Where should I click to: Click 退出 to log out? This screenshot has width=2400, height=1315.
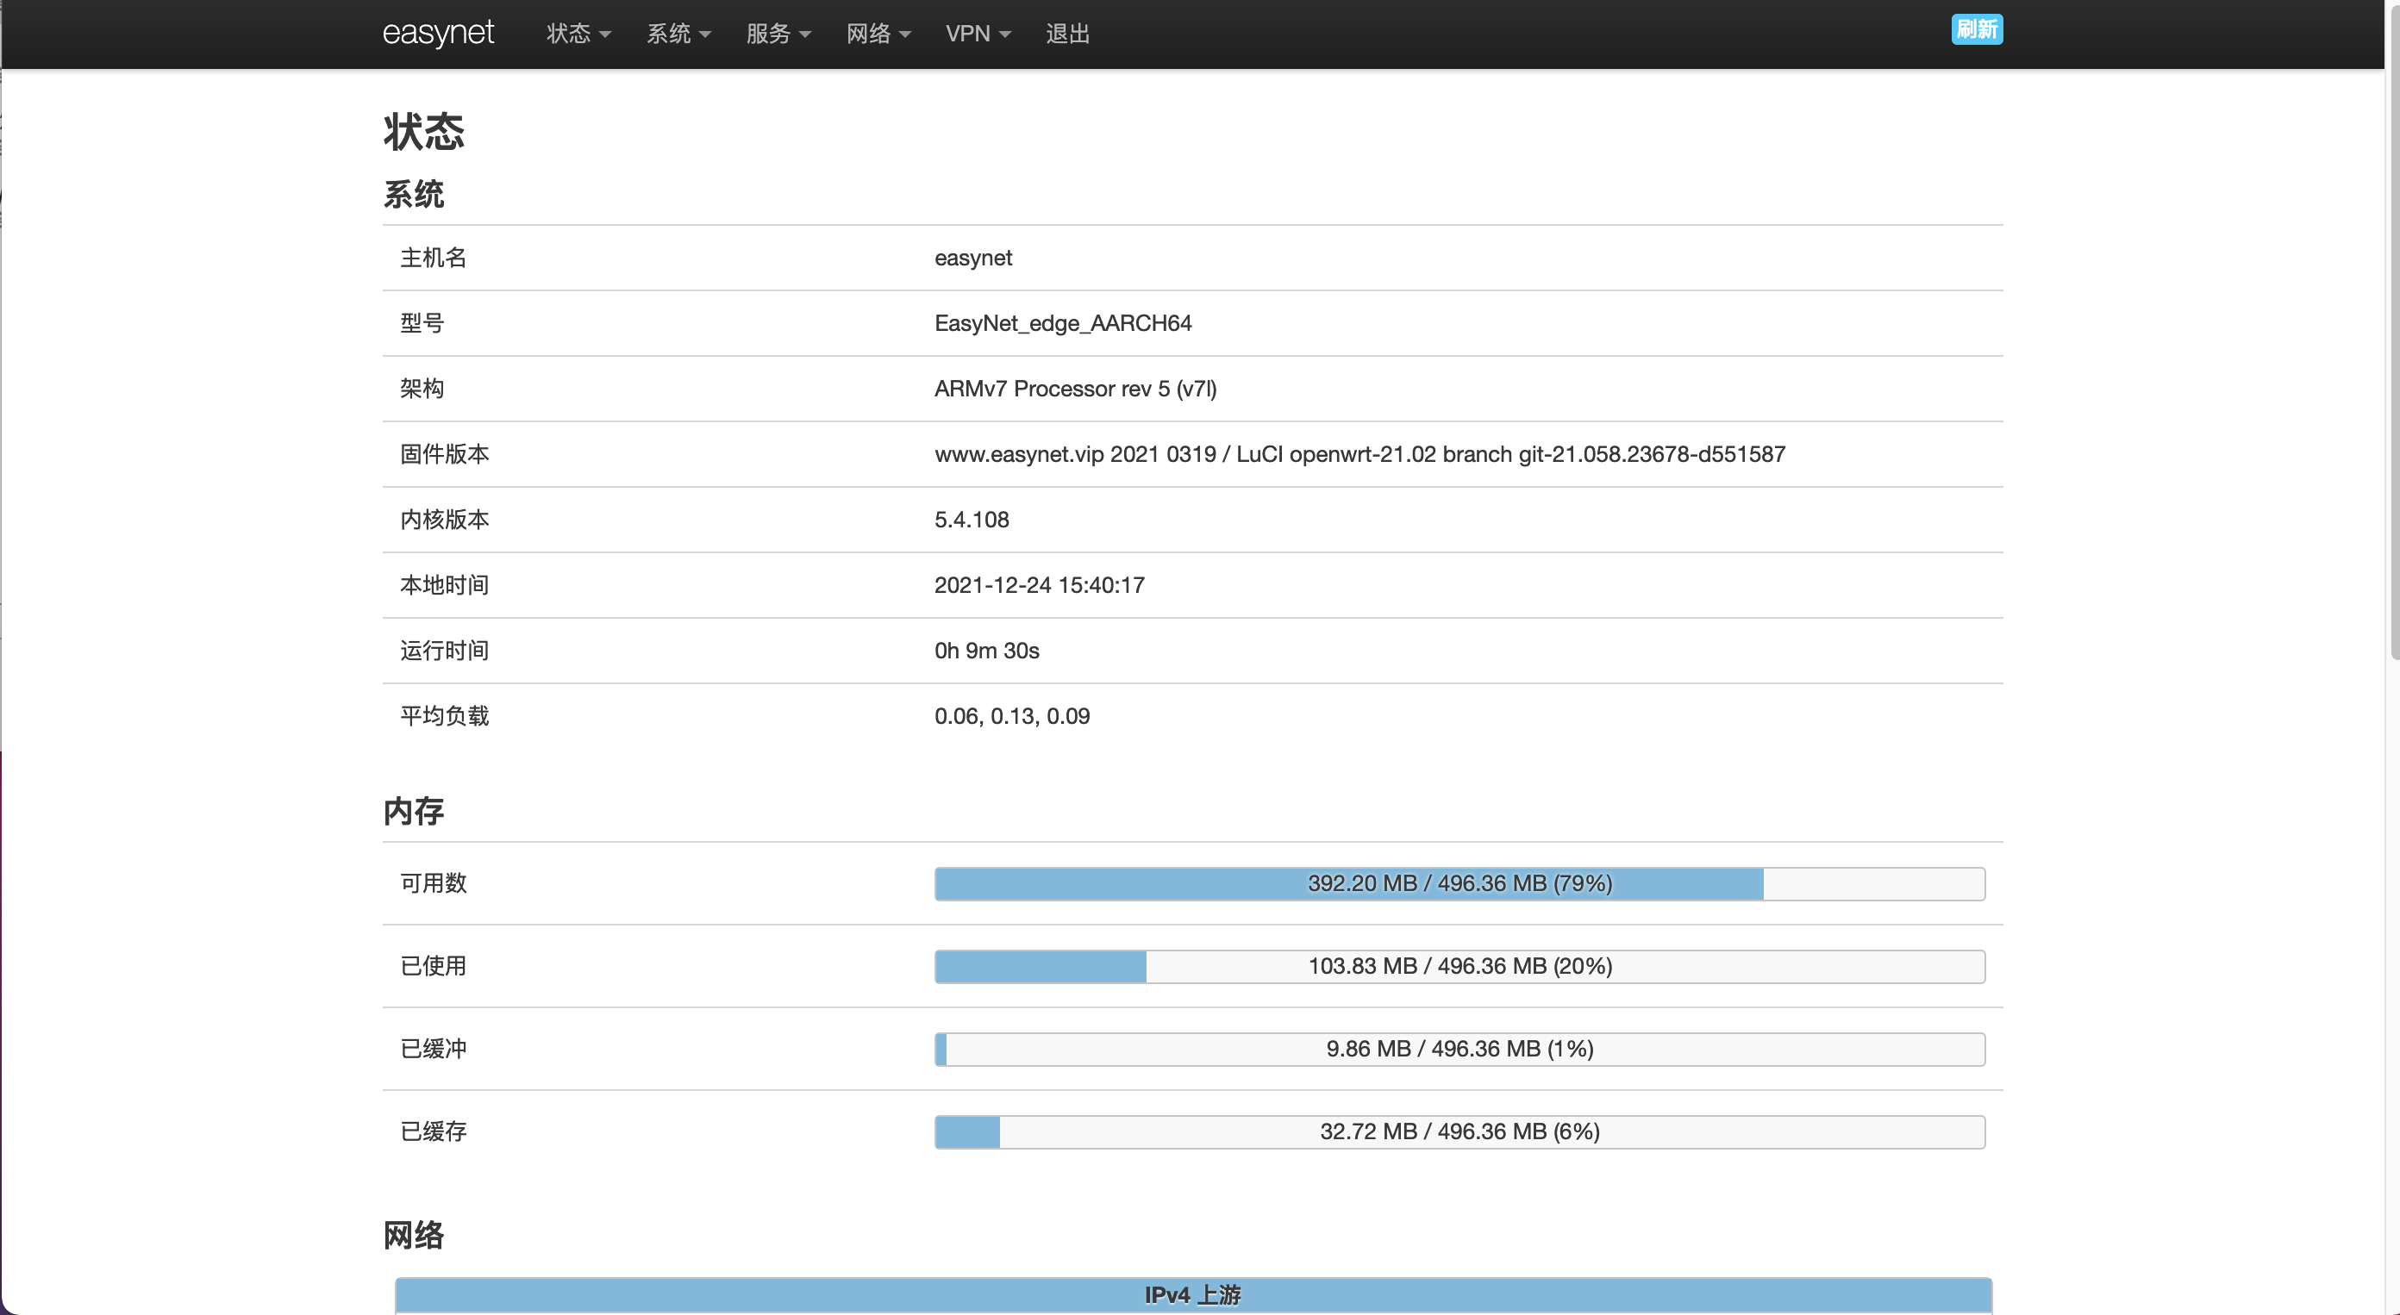[x=1068, y=34]
